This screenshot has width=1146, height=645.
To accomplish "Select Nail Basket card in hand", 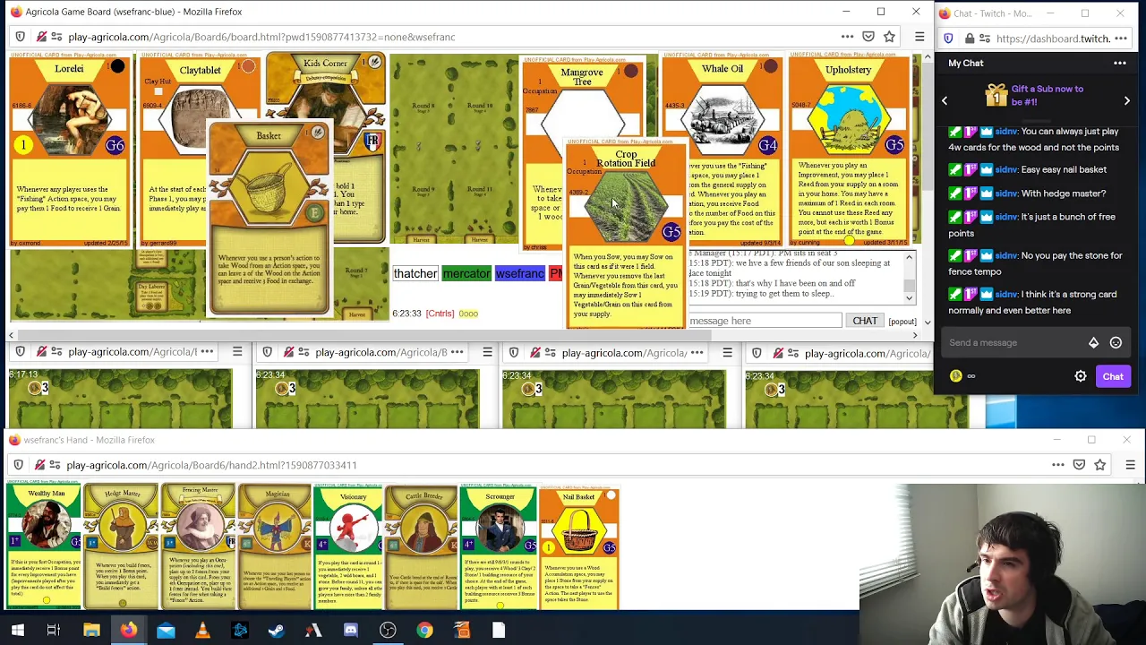I will 579,546.
